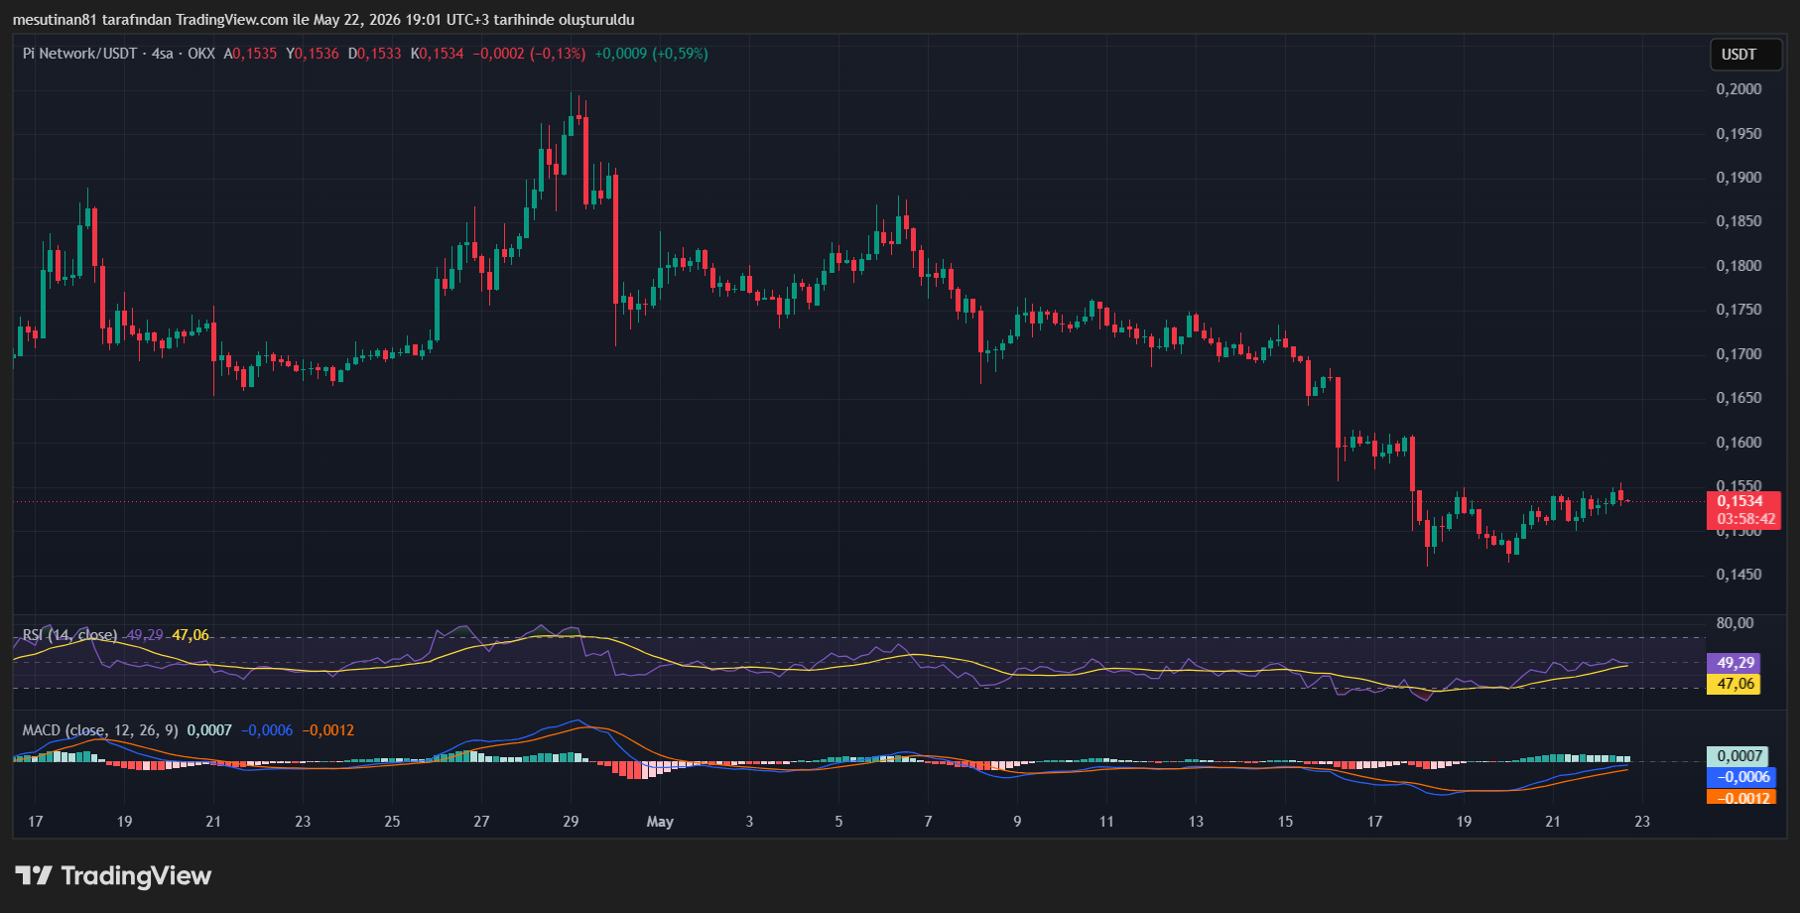
Task: Select the Pi Network/USDT symbol title
Action: click(x=79, y=54)
